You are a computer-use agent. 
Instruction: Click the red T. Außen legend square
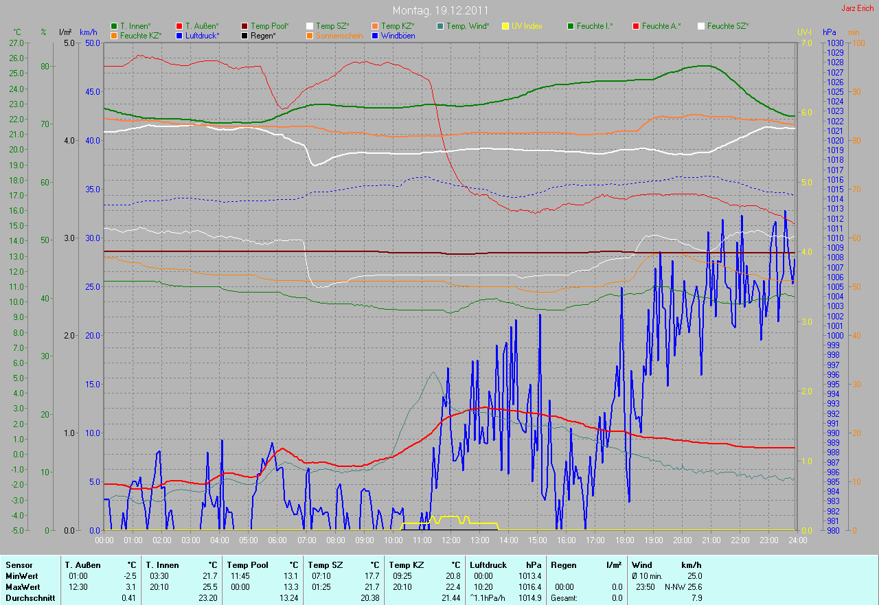pos(179,26)
